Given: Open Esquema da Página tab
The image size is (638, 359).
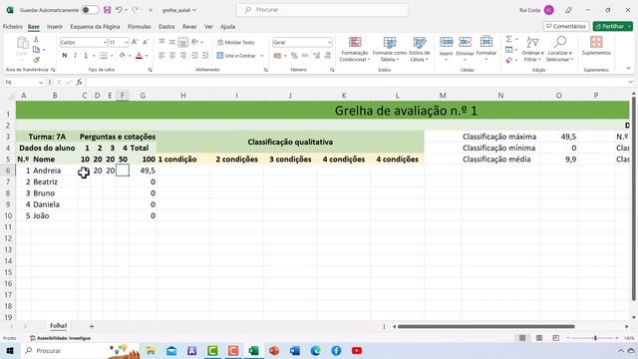Looking at the screenshot, I should 95,27.
